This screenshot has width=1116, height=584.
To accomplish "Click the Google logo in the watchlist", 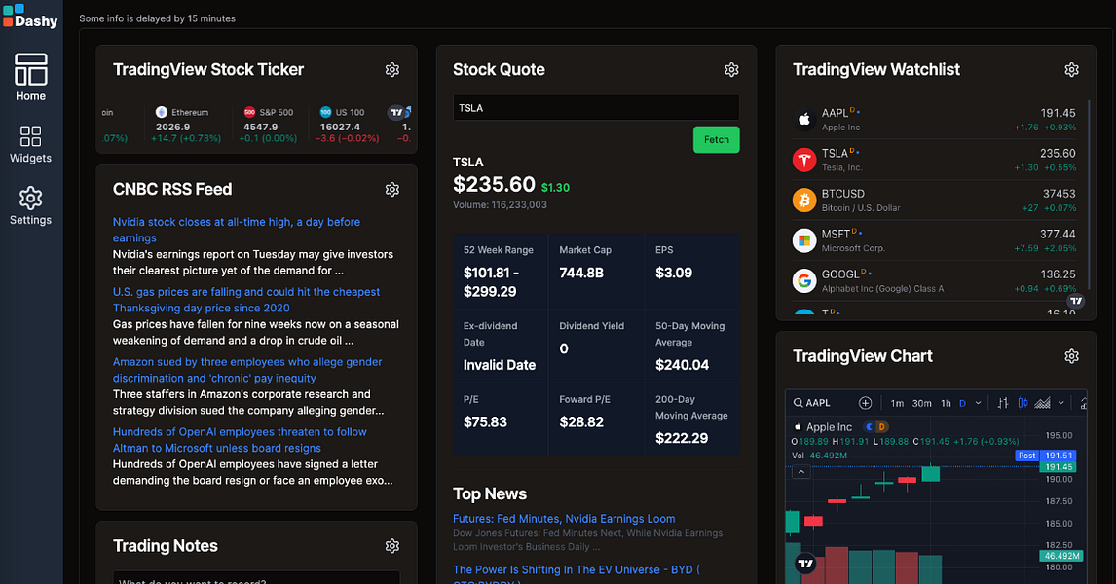I will (804, 281).
